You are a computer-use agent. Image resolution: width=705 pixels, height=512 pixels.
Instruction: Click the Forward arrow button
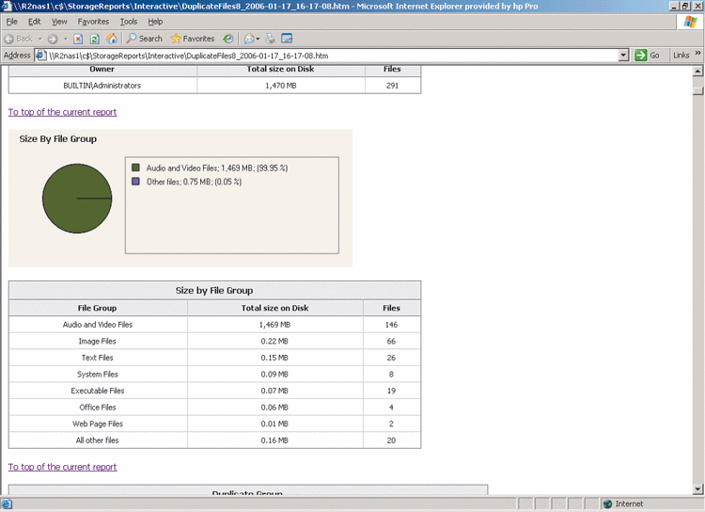(53, 39)
